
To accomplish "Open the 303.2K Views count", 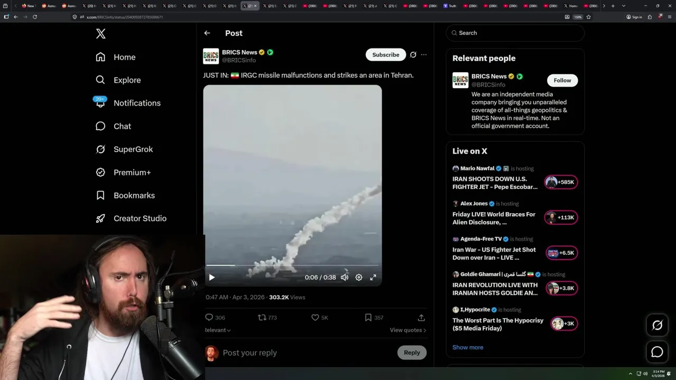I will click(287, 297).
